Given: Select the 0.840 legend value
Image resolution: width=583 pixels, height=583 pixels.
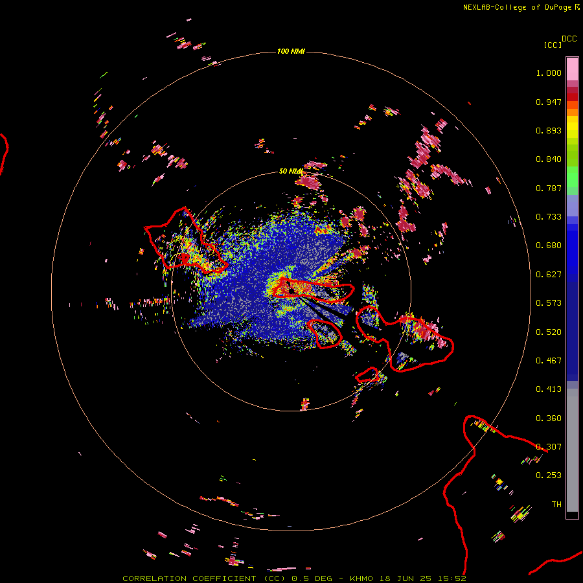Looking at the screenshot, I should (549, 159).
